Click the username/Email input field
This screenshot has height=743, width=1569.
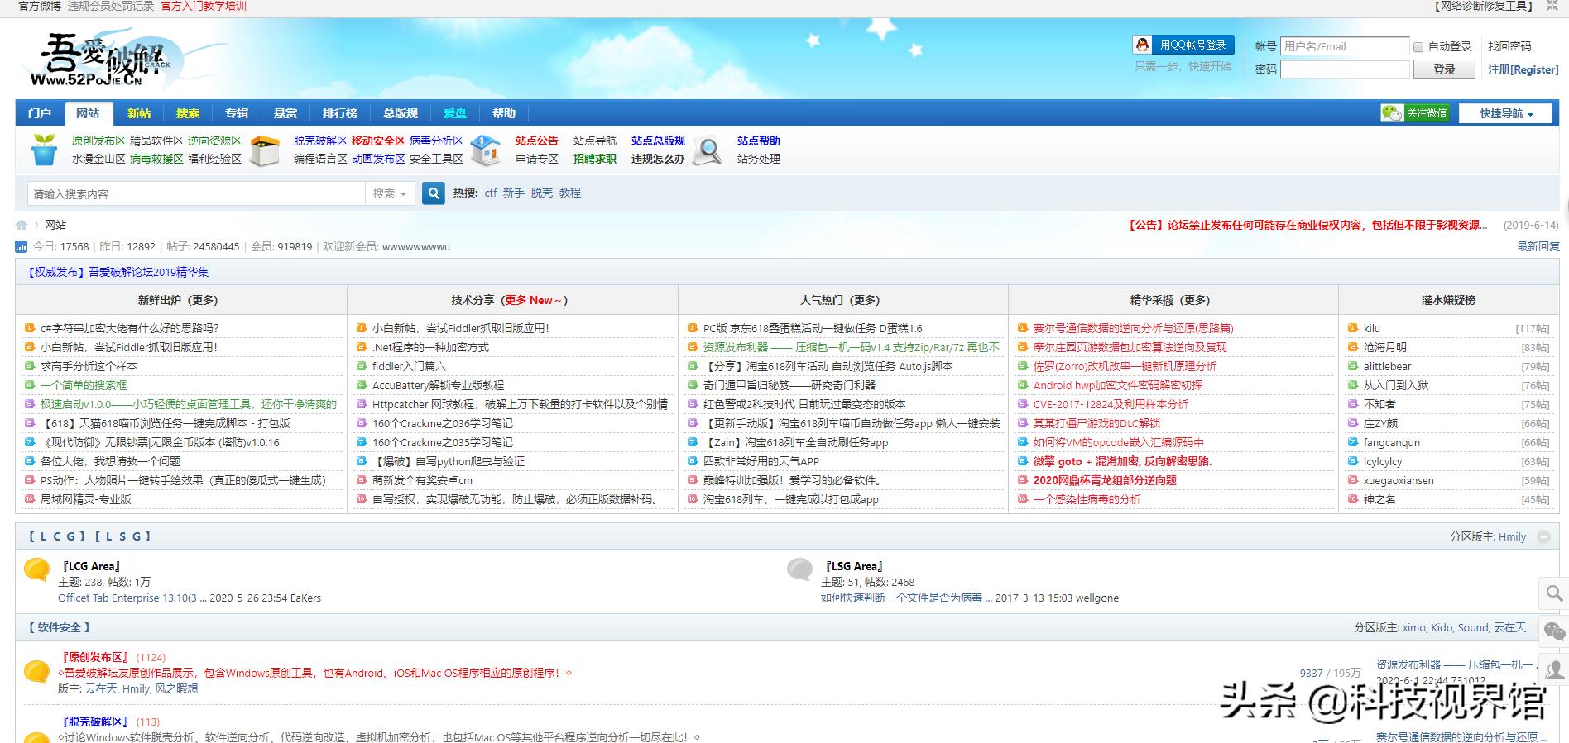coord(1345,46)
